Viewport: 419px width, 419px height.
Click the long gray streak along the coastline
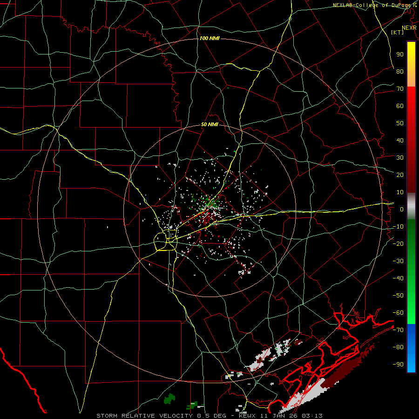point(304,395)
